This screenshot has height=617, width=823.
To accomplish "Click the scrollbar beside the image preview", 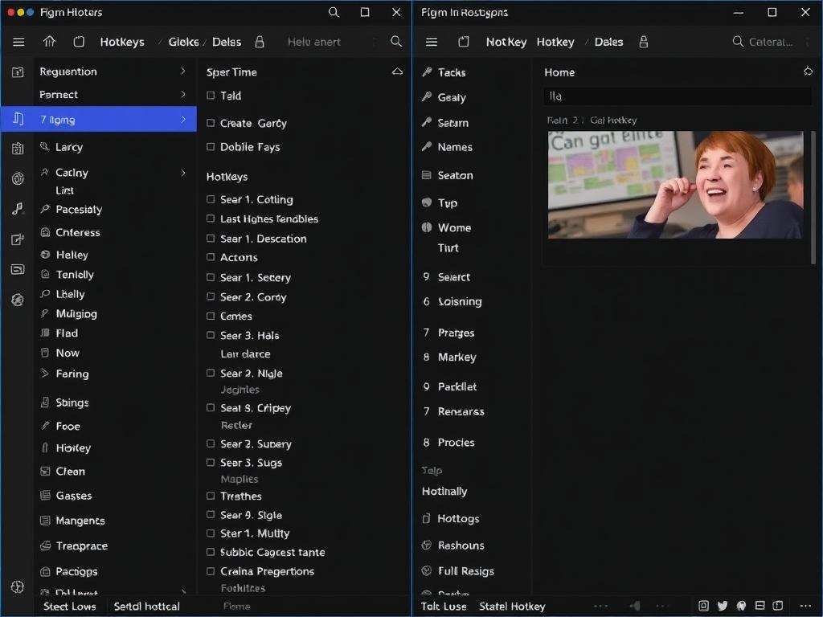I will 813,197.
